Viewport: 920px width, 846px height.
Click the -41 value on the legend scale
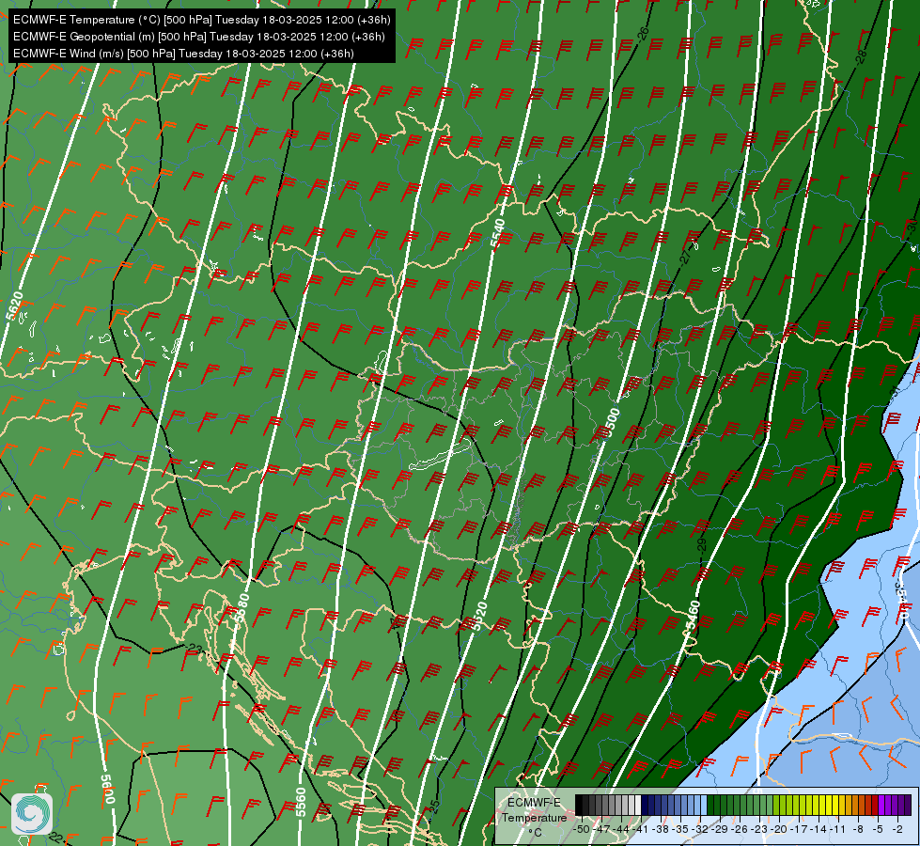(641, 829)
